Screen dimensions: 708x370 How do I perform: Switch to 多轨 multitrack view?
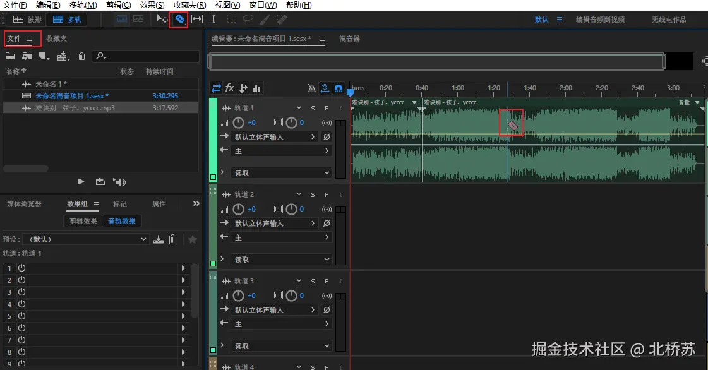67,20
